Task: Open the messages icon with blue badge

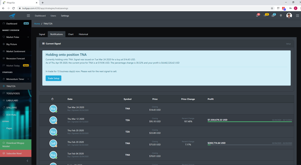Action: click(x=273, y=16)
